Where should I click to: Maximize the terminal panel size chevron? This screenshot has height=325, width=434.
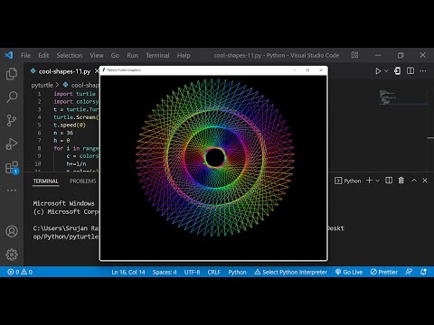[x=414, y=181]
